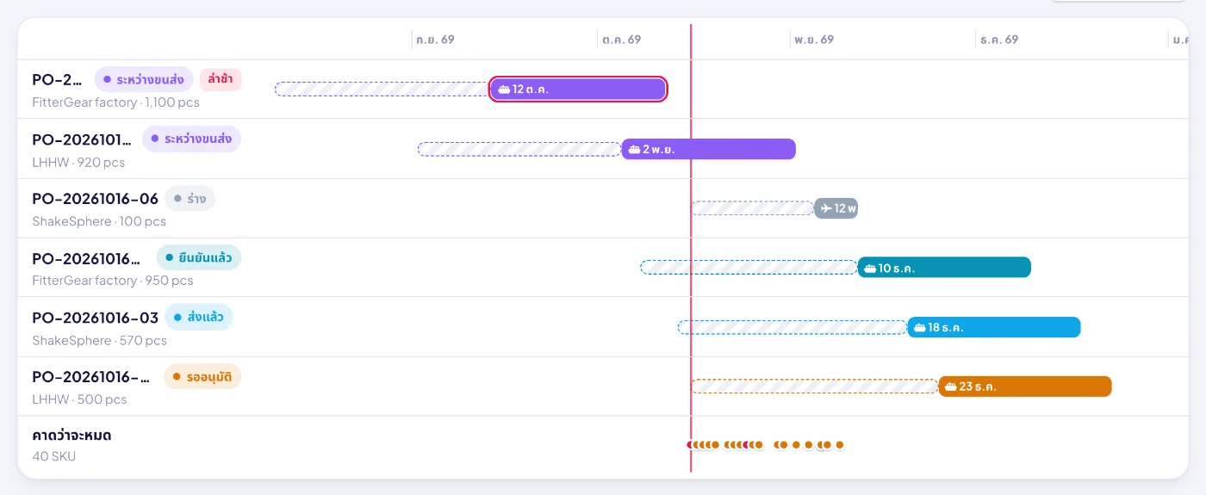
Task: Open the truncated PO-2… order title
Action: [x=58, y=79]
